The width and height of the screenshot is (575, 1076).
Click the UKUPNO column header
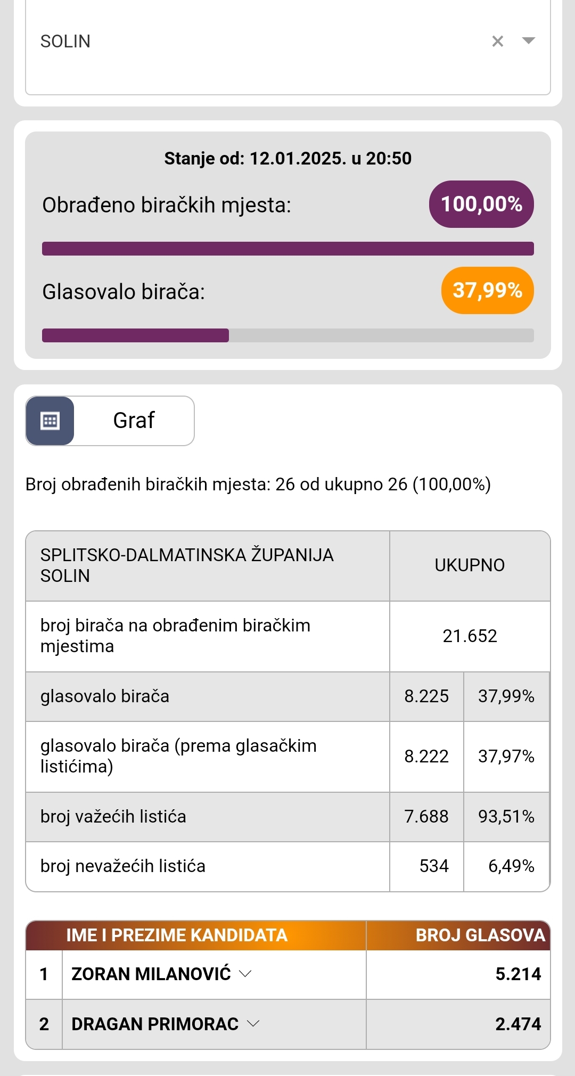[x=470, y=565]
